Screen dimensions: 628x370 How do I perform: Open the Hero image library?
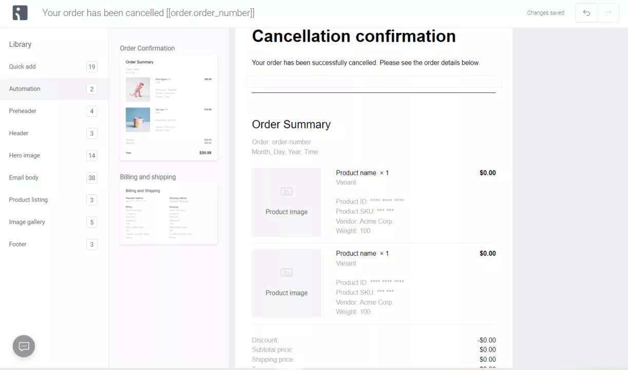(24, 155)
